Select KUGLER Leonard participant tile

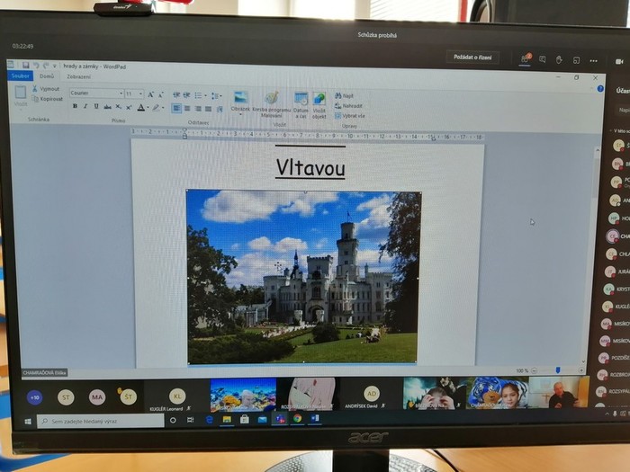176,397
